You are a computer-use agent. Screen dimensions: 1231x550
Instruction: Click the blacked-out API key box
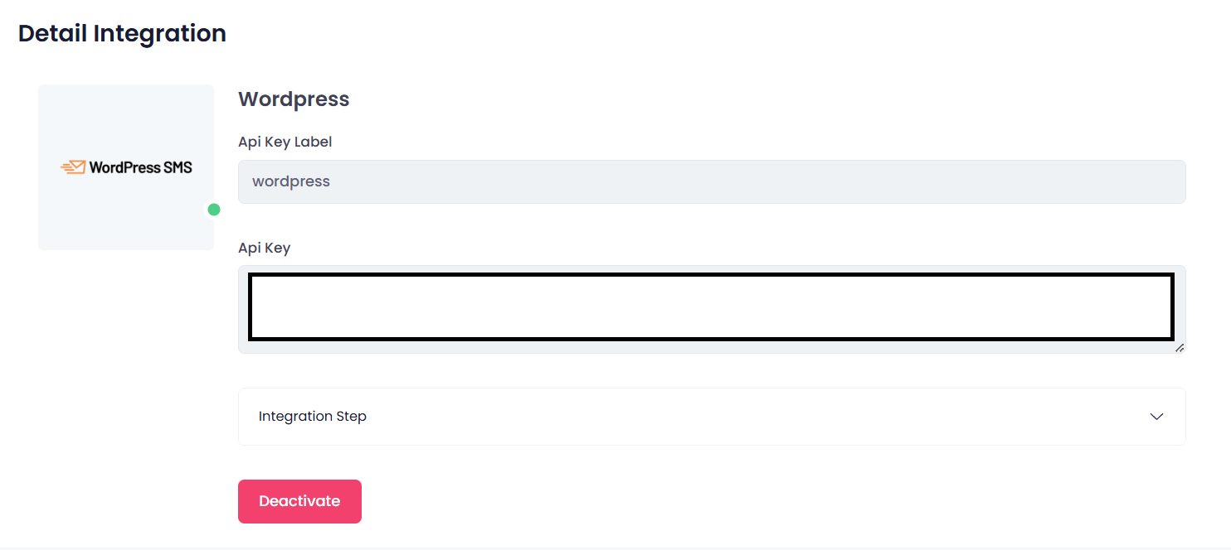(x=711, y=306)
